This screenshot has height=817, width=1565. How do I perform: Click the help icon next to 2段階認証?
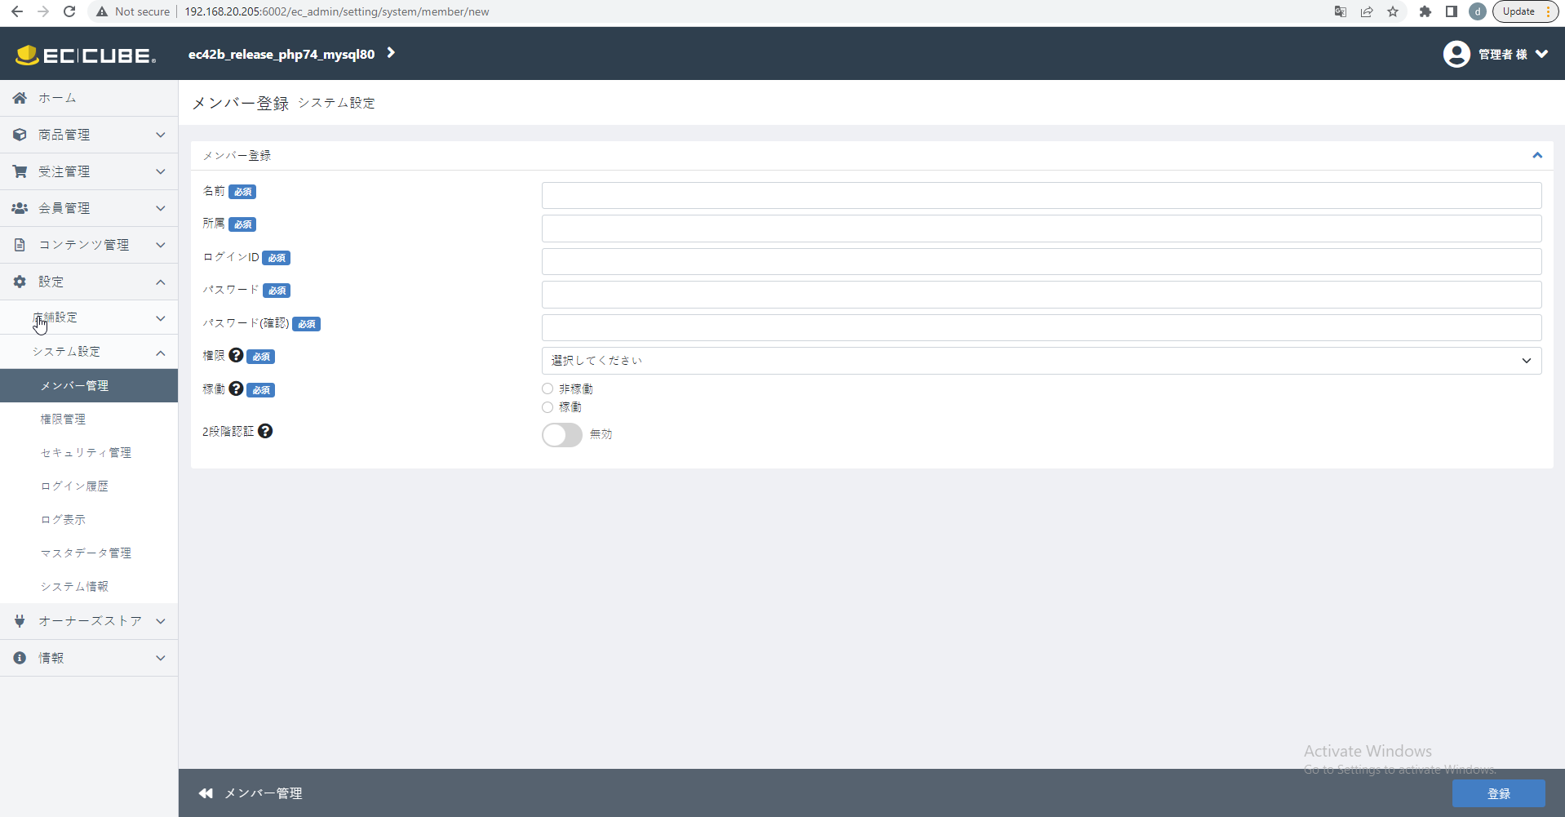click(x=265, y=431)
